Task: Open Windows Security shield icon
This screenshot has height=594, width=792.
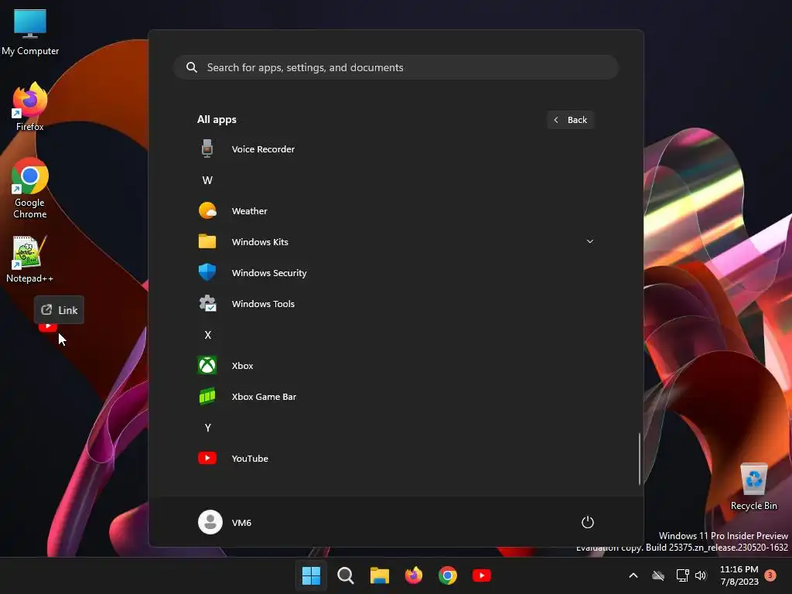Action: tap(207, 273)
